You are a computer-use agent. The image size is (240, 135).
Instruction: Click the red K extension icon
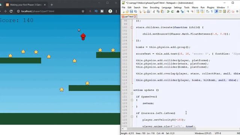tap(90, 11)
